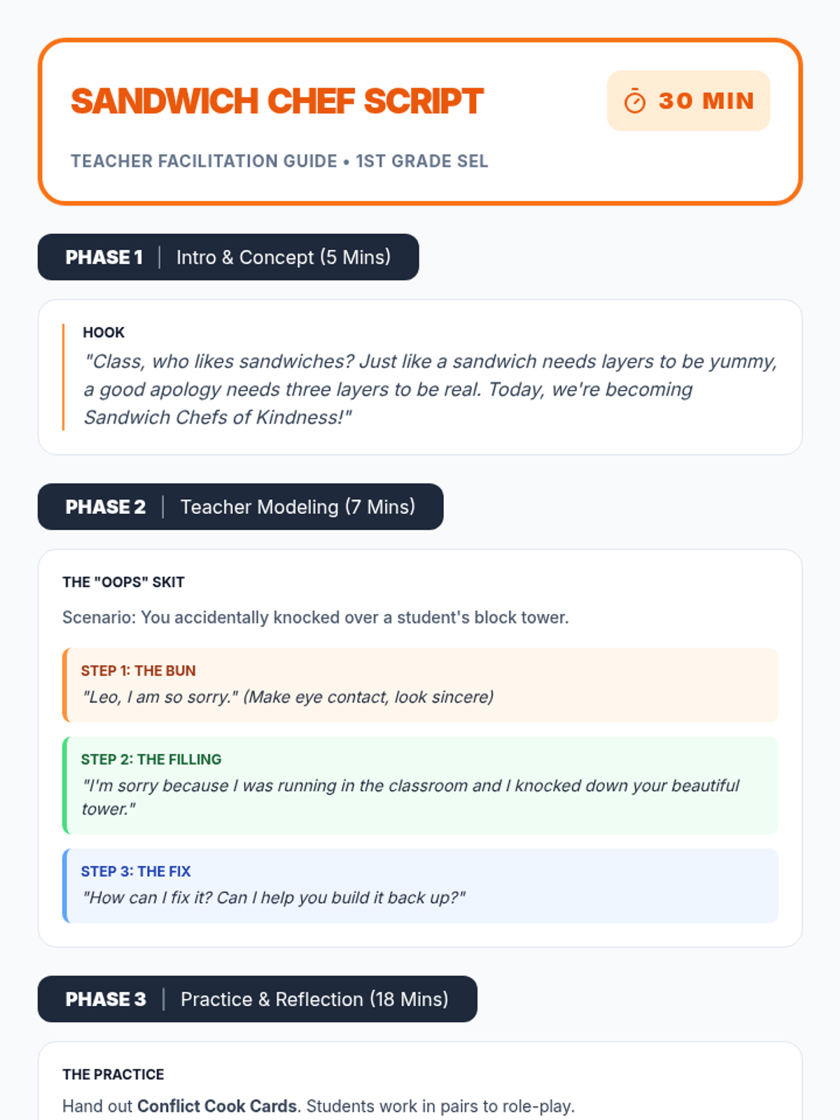Click the Teacher Facilitation Guide subtitle
The height and width of the screenshot is (1120, 840).
point(279,161)
